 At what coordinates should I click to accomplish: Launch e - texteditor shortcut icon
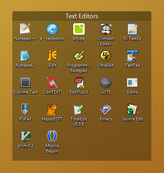click(52, 29)
